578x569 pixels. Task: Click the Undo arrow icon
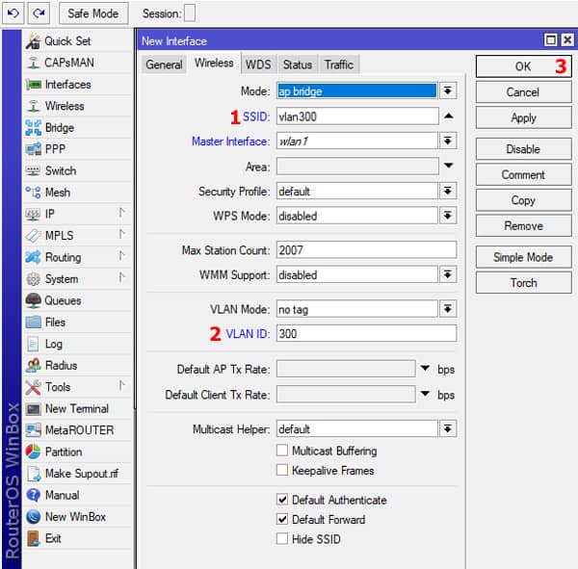pyautogui.click(x=13, y=13)
